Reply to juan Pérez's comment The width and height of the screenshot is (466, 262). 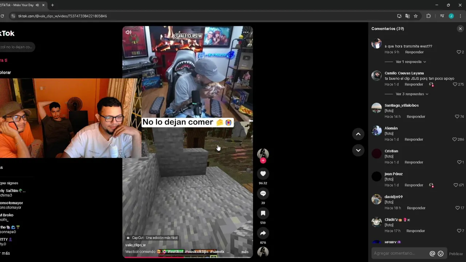pyautogui.click(x=414, y=185)
